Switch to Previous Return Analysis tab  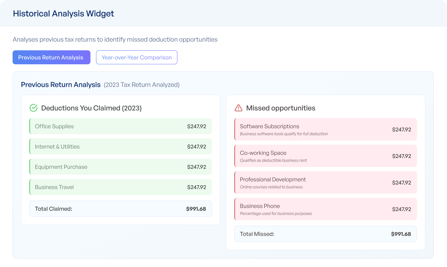click(51, 57)
